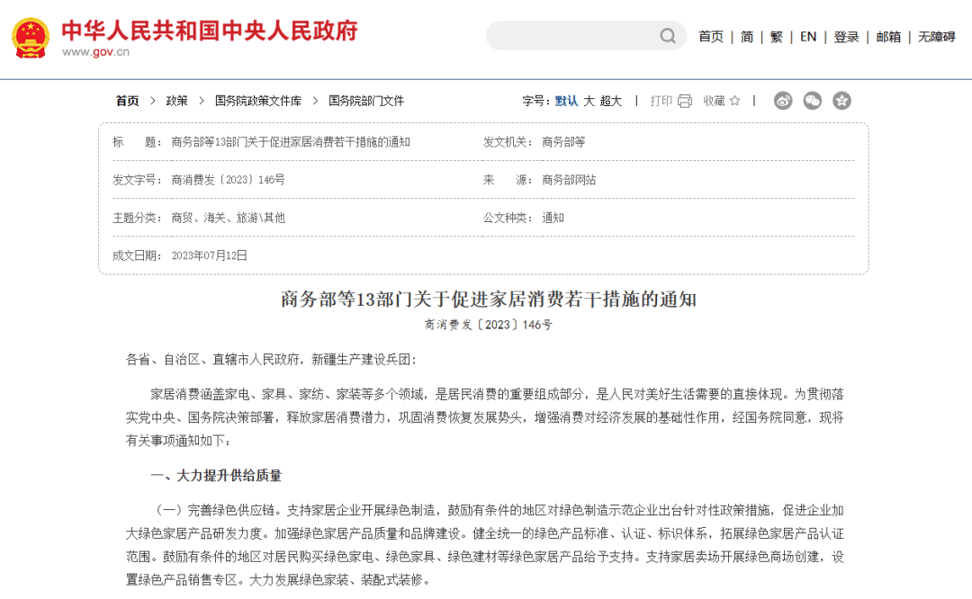The height and width of the screenshot is (599, 972).
Task: Switch to simplified Chinese 简
Action: [x=747, y=37]
